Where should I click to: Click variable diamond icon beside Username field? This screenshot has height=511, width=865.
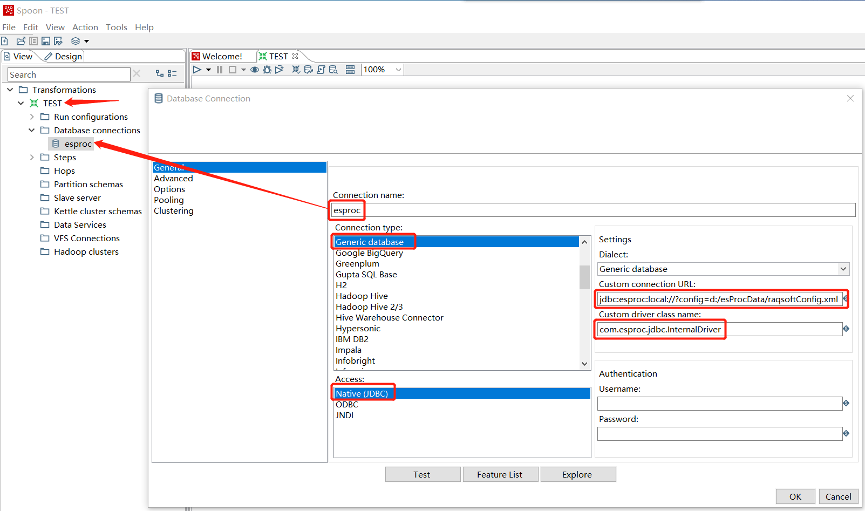point(846,403)
